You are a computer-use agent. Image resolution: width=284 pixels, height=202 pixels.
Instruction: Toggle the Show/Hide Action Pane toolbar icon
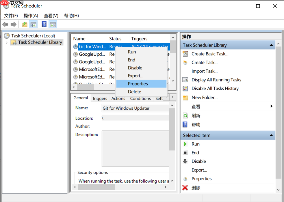click(x=53, y=24)
